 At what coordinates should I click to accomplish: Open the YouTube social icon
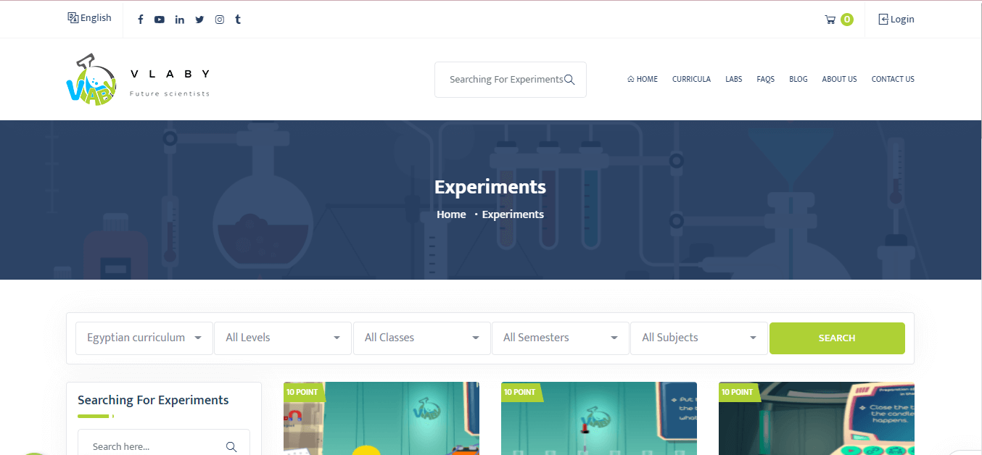(160, 20)
